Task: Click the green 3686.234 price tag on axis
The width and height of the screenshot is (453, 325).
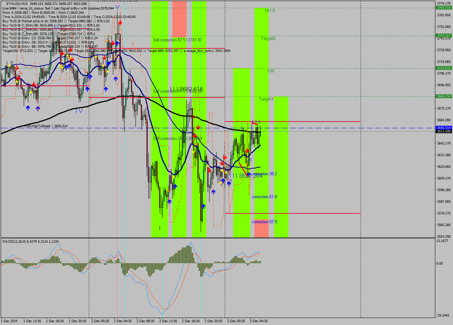Action: point(444,96)
